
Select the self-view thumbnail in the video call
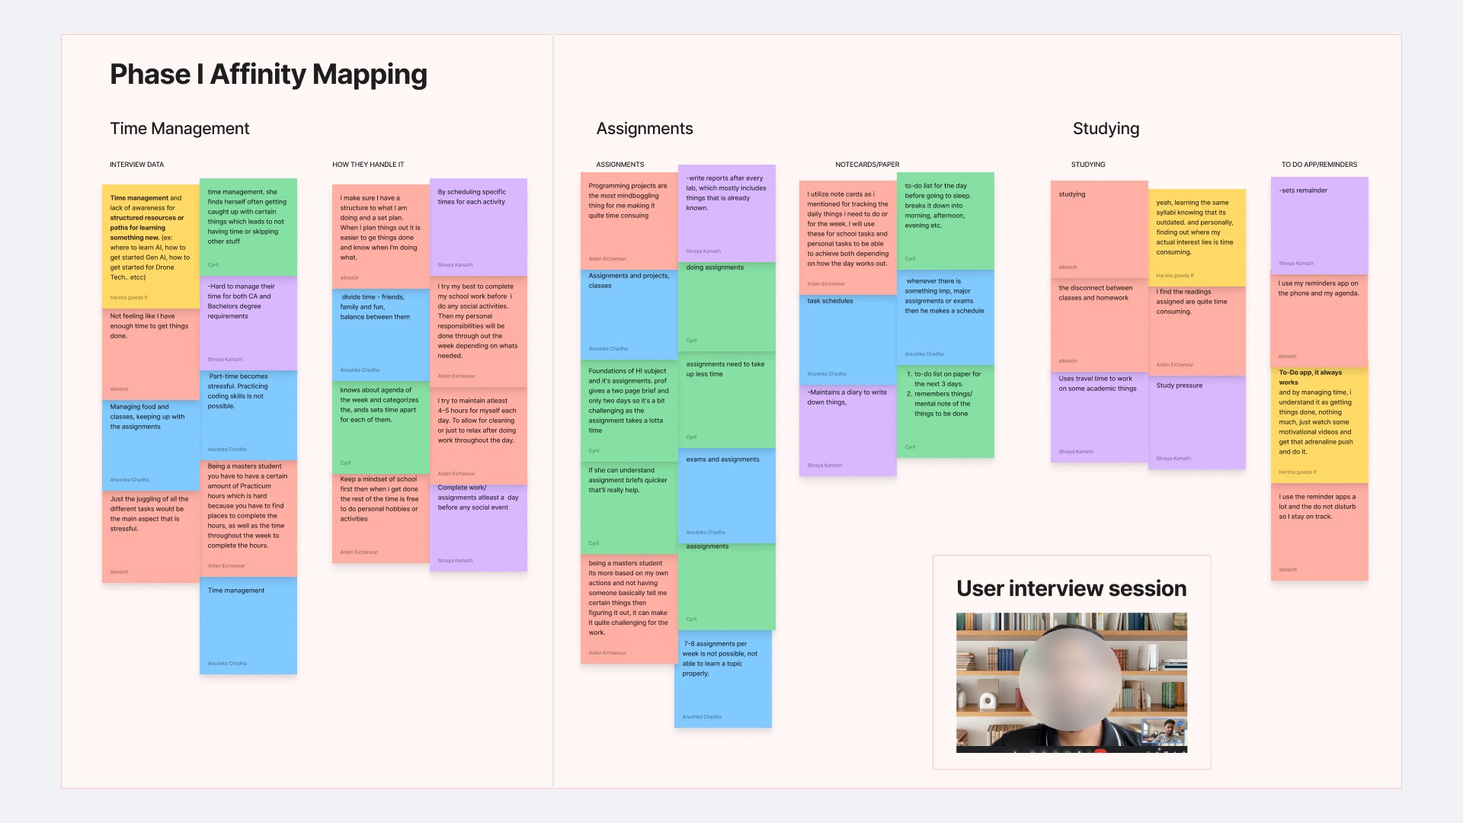(x=1163, y=732)
